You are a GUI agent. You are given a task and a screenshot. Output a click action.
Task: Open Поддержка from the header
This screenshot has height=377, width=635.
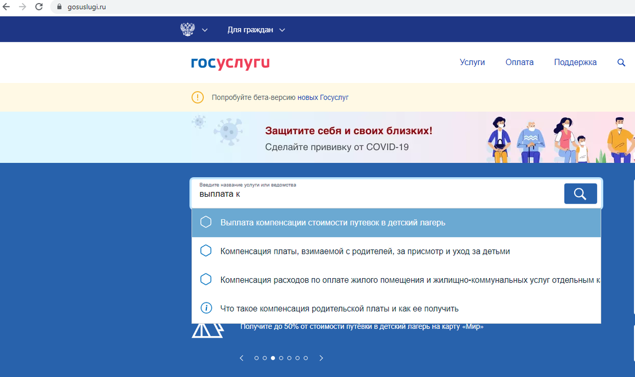point(575,62)
